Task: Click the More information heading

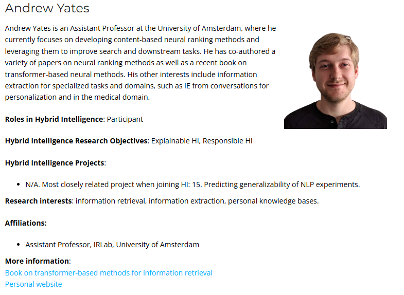Action: pos(37,261)
